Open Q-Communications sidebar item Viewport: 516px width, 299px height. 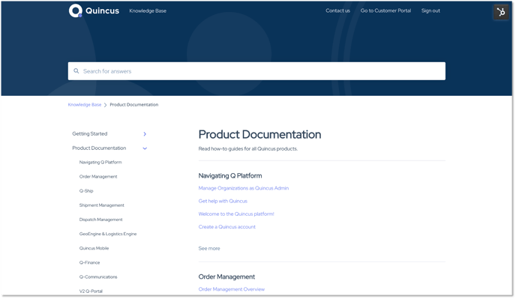tap(98, 277)
